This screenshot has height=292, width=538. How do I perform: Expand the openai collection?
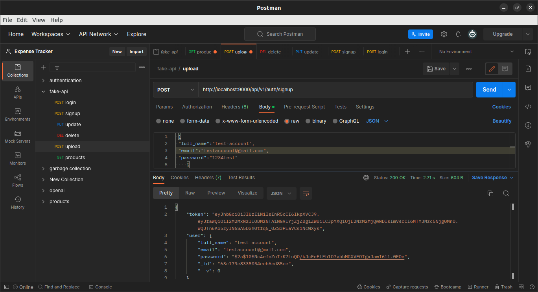point(43,191)
